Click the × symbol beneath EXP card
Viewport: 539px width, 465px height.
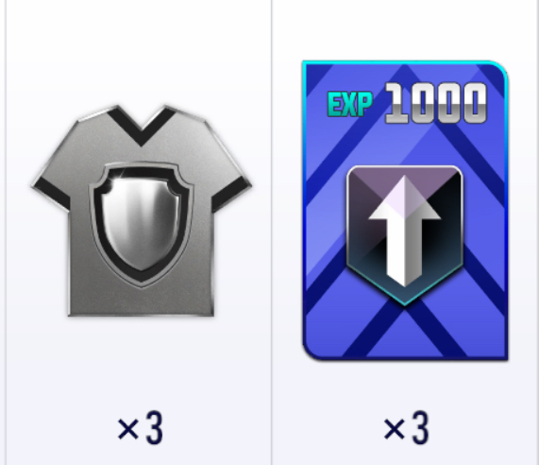coord(395,429)
